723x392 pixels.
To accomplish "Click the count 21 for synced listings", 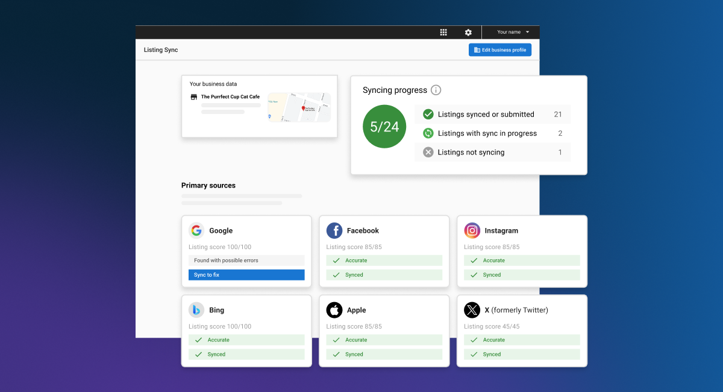I will [x=558, y=114].
